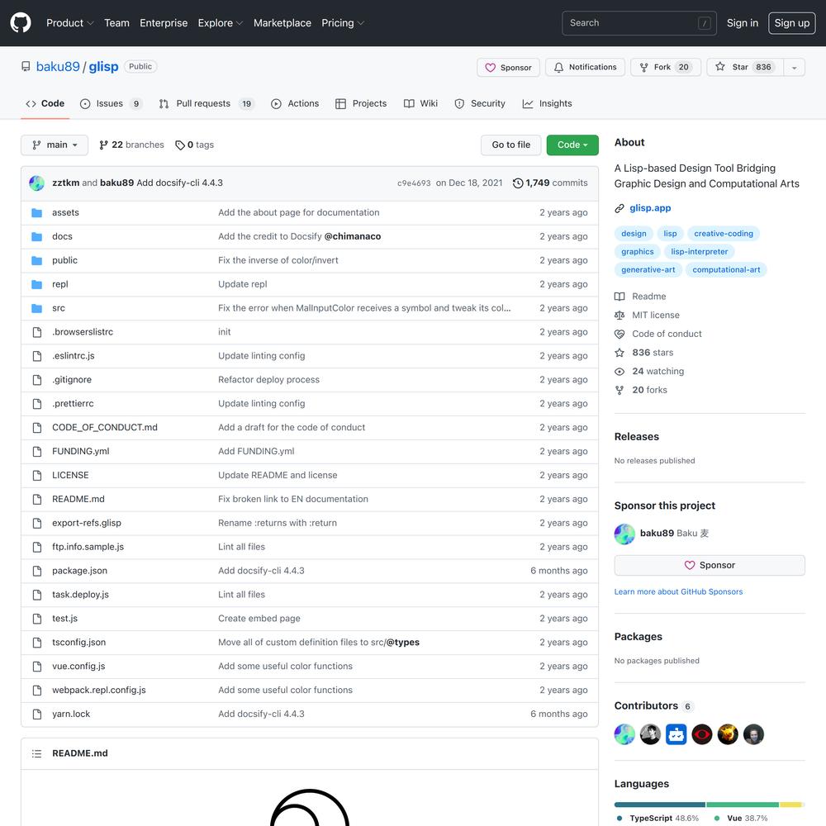Click the heart icon in top Sponsor button
Viewport: 826px width, 826px height.
490,68
